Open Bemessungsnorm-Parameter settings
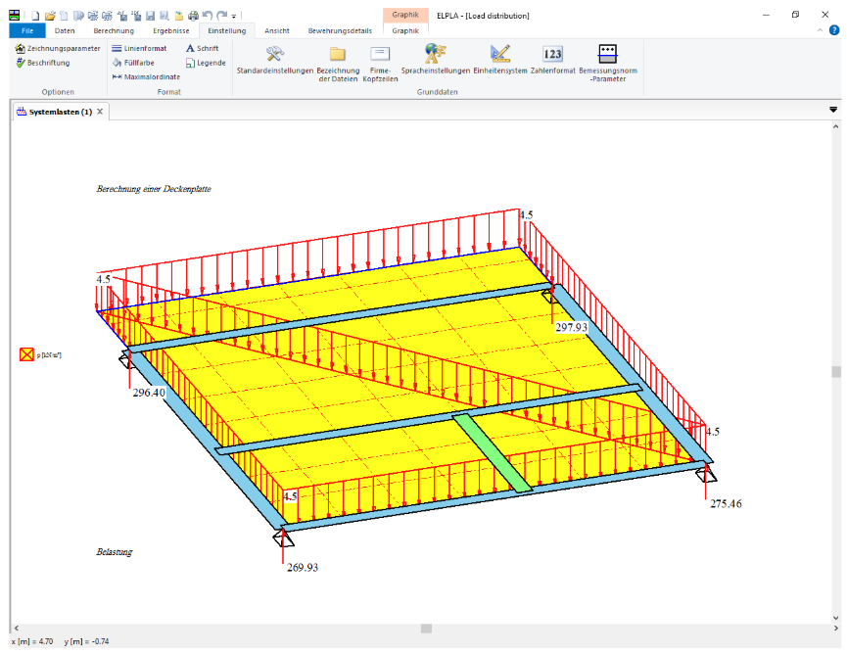This screenshot has height=654, width=847. point(608,63)
